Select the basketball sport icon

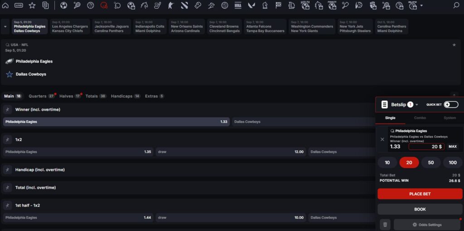pyautogui.click(x=90, y=5)
